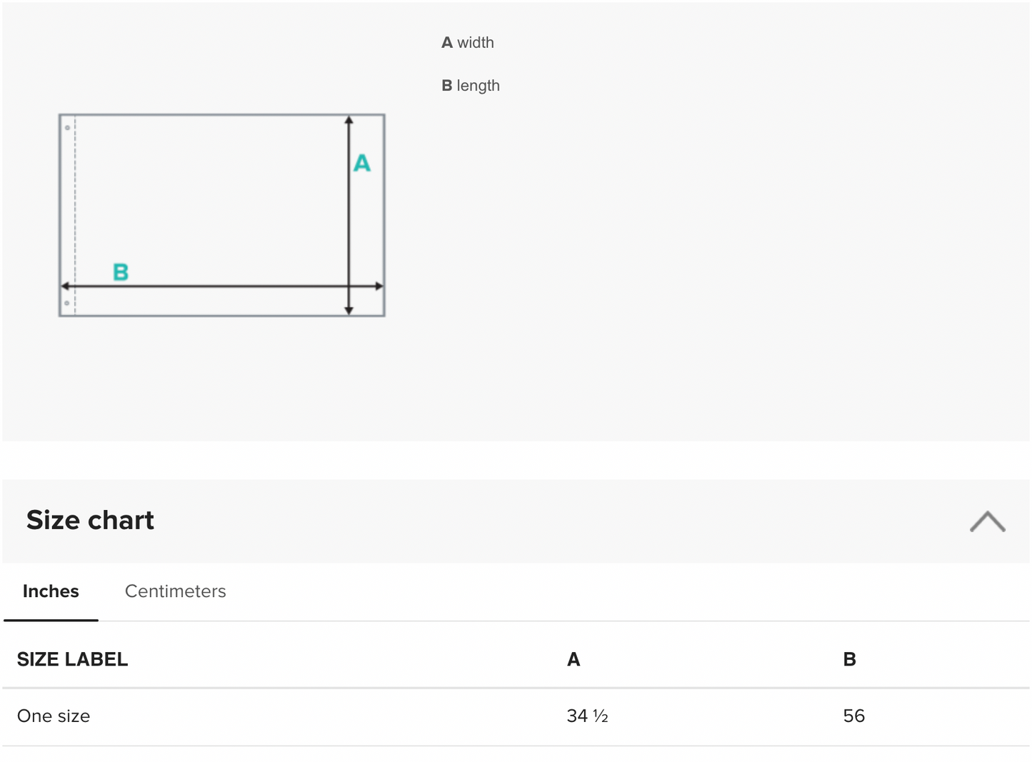The width and height of the screenshot is (1032, 762).
Task: Click the vertical width arrow's top arrowhead
Action: click(x=349, y=120)
